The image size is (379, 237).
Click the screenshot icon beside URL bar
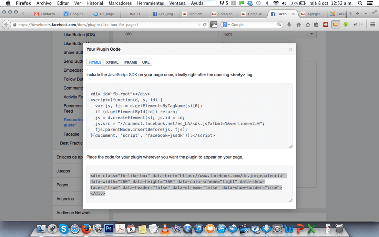coord(214,24)
